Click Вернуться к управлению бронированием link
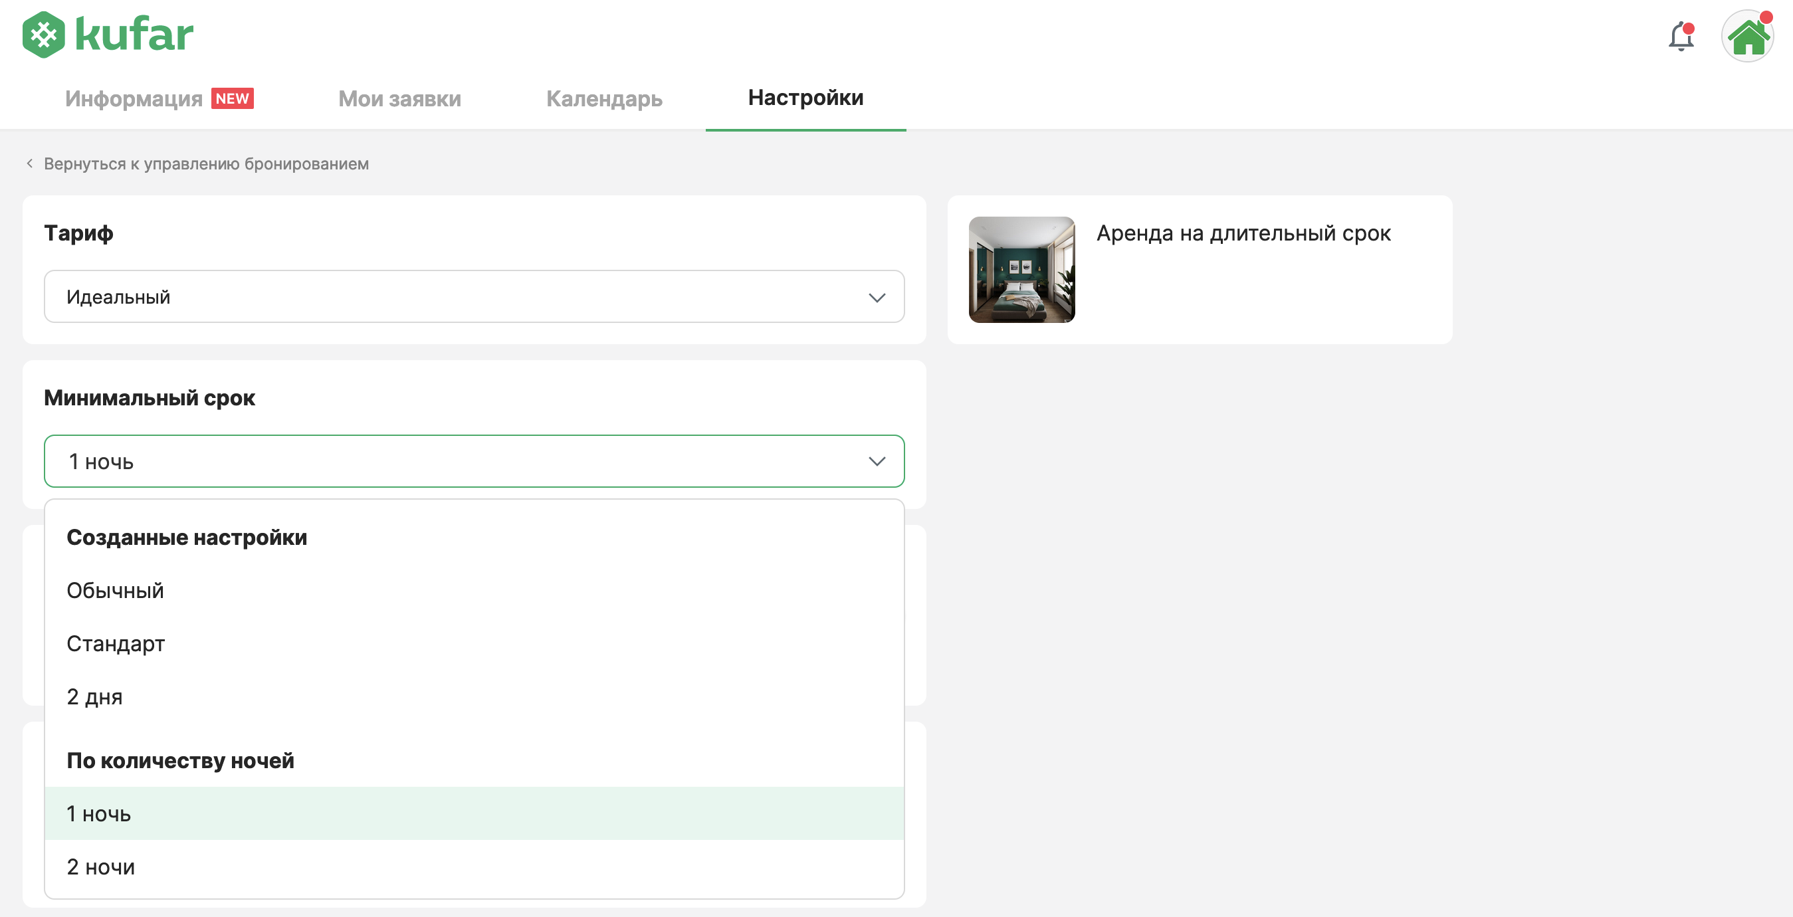 point(206,163)
